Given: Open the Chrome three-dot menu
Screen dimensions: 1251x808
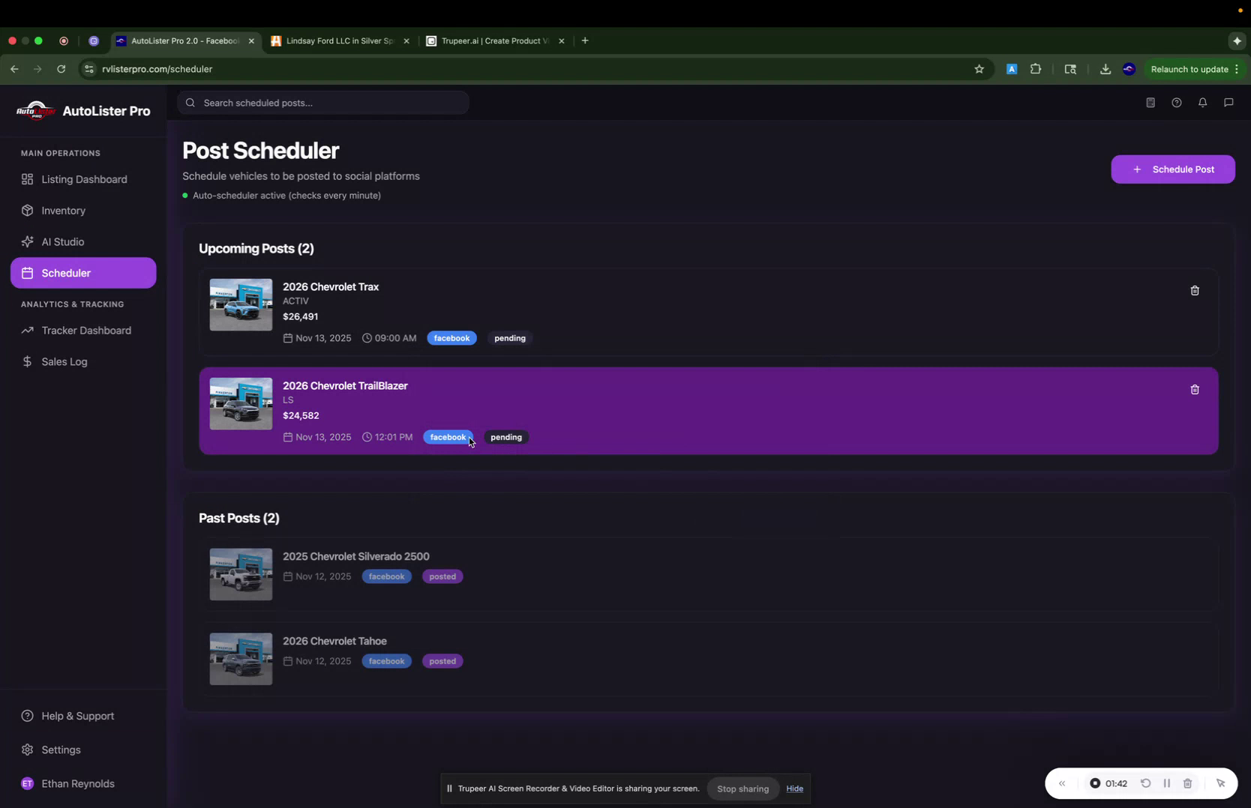Looking at the screenshot, I should (1237, 69).
